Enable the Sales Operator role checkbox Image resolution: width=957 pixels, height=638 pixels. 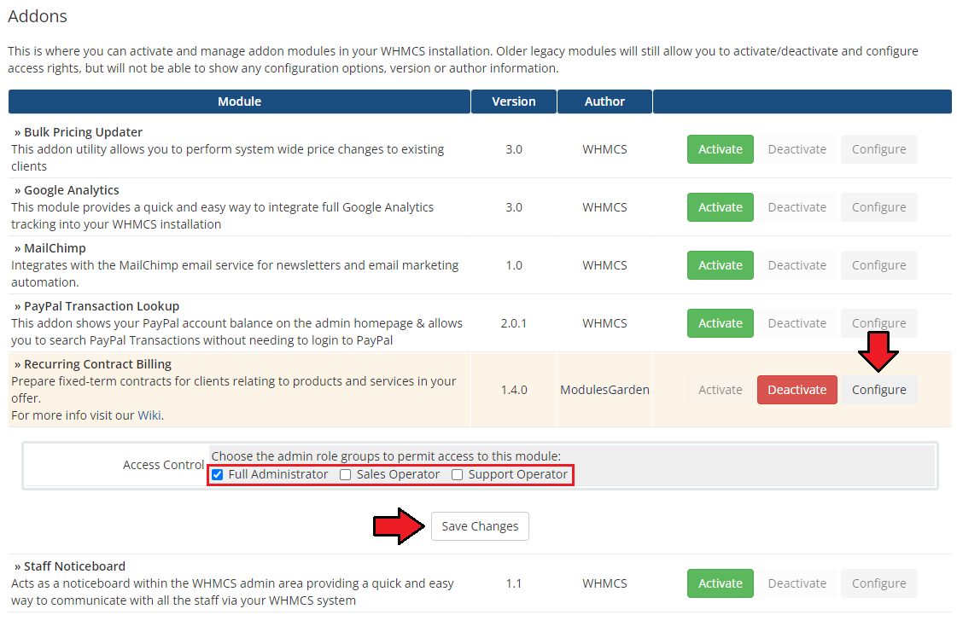pyautogui.click(x=346, y=474)
